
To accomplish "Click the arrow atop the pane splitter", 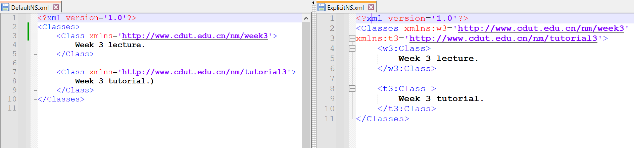I will (313, 3).
